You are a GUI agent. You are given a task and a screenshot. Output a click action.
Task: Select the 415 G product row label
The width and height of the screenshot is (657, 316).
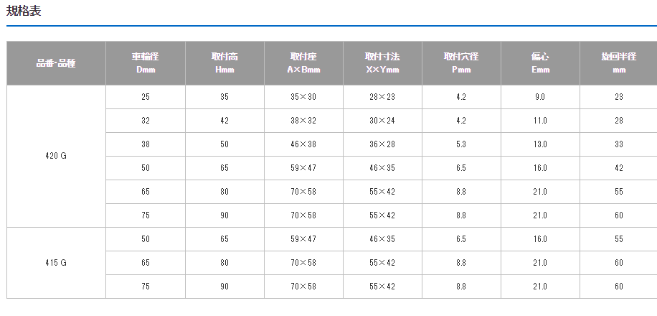point(56,263)
